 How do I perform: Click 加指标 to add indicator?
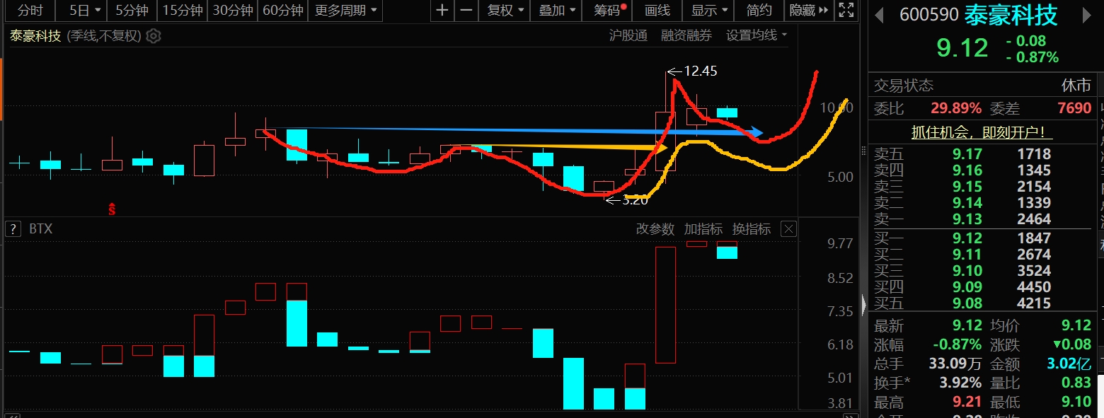click(703, 228)
